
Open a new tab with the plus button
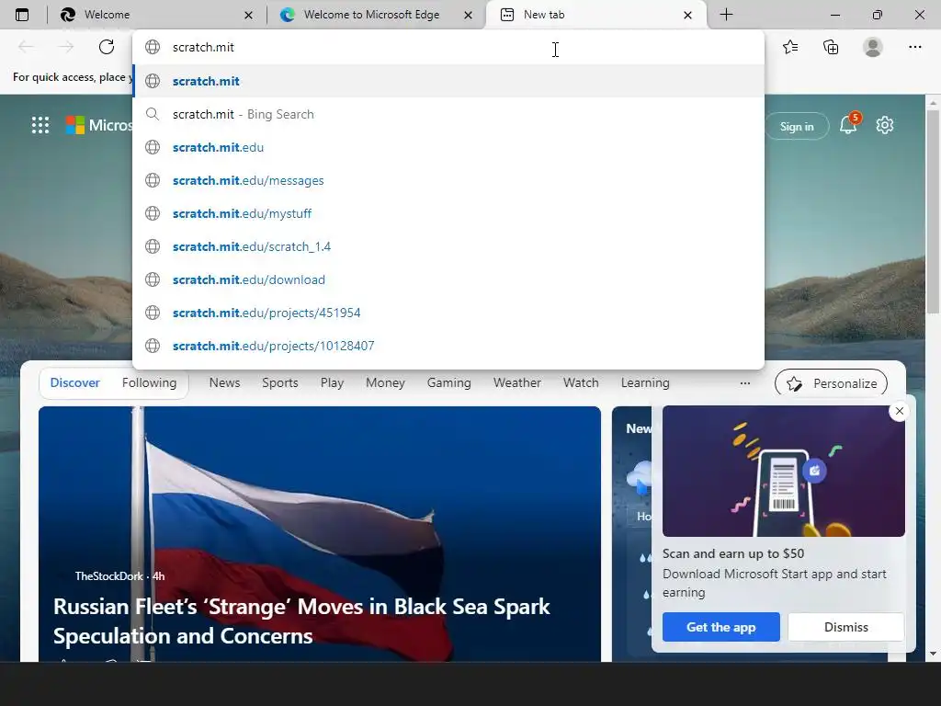point(726,15)
